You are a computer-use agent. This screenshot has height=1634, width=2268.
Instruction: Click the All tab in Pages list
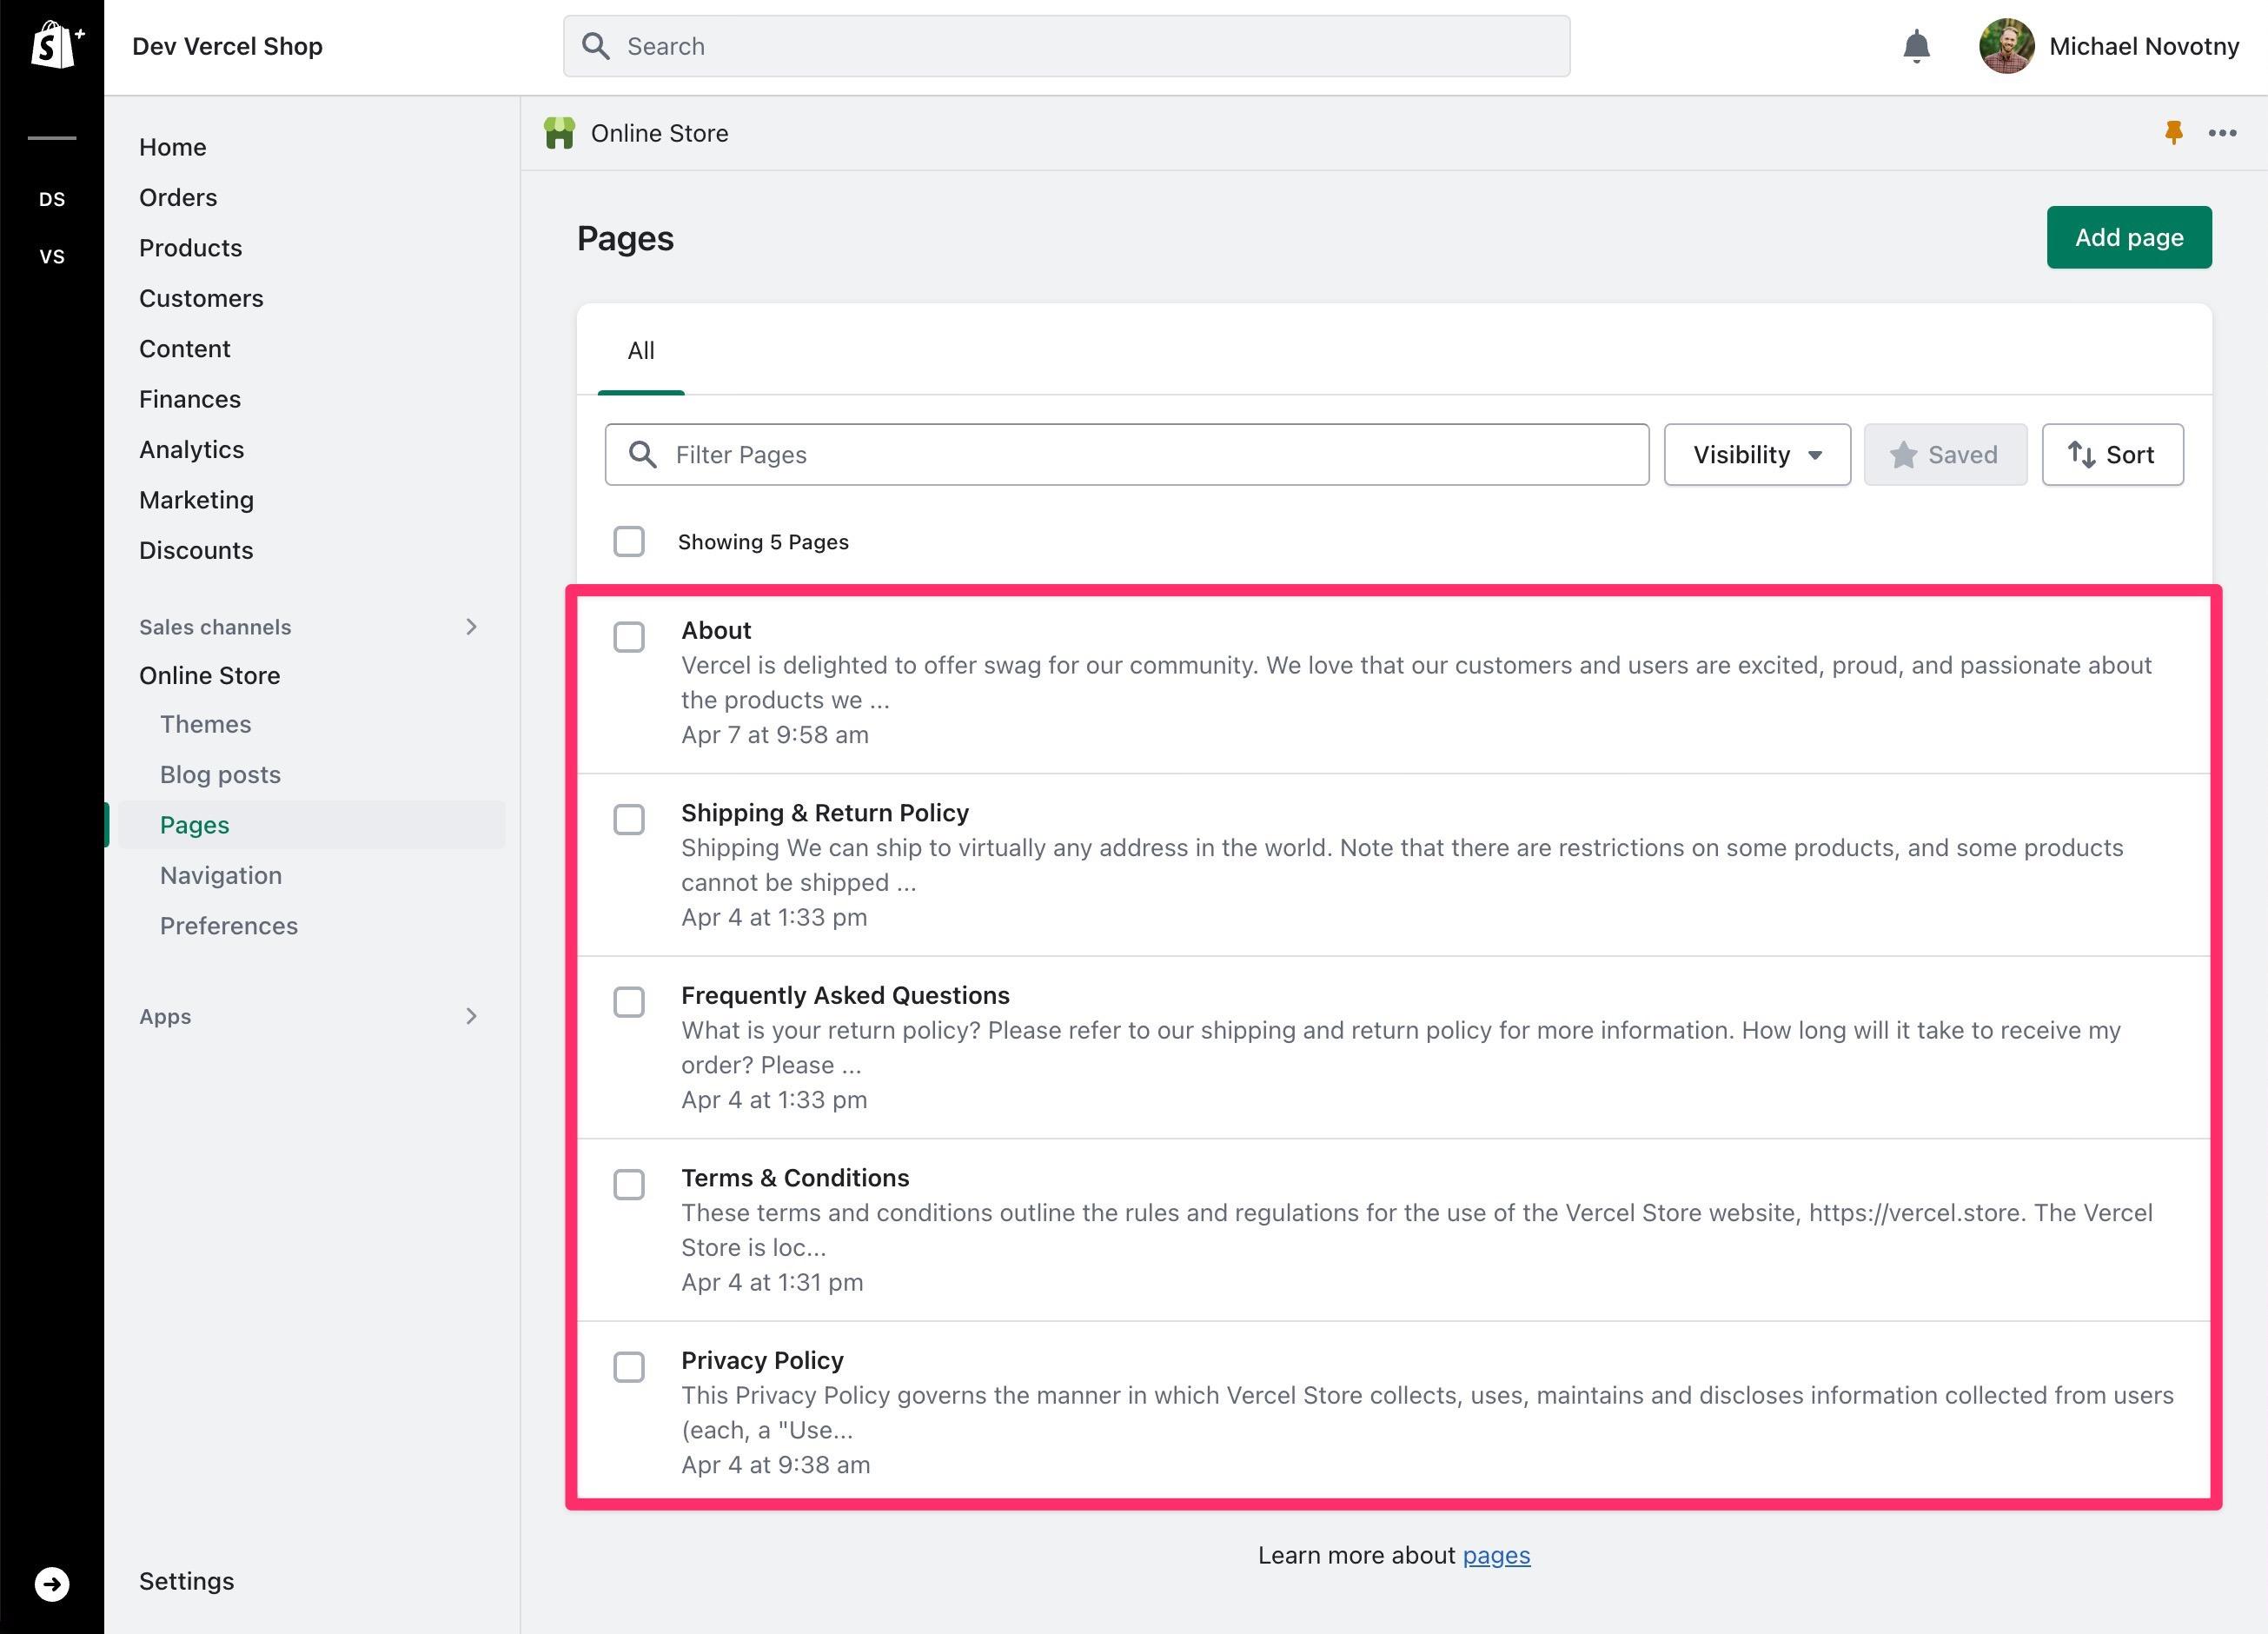(x=641, y=349)
